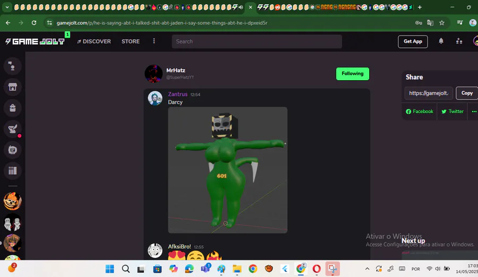
Task: Open a new browser tab
Action: [x=420, y=7]
